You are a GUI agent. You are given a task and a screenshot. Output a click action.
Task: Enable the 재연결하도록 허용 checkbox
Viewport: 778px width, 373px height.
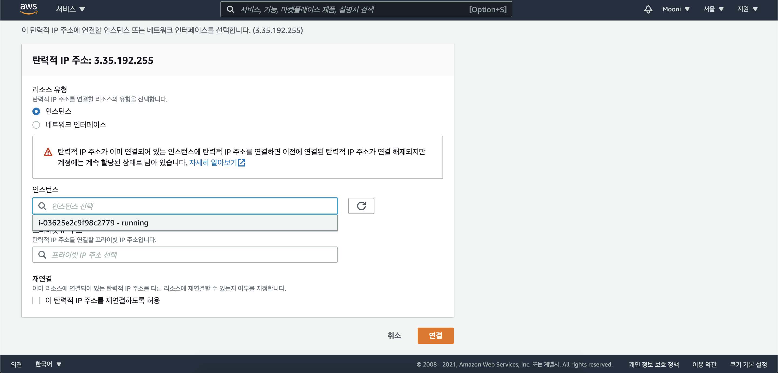[36, 301]
